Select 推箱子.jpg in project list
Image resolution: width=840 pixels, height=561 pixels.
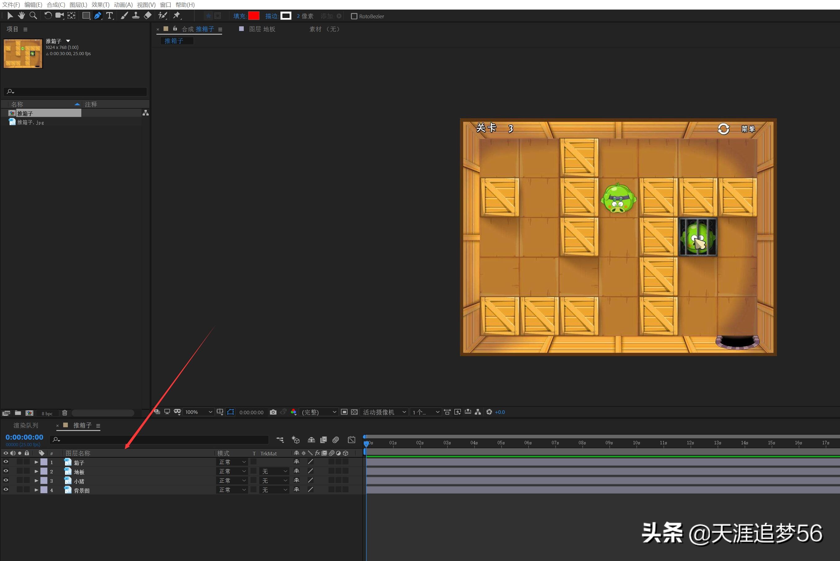[30, 122]
